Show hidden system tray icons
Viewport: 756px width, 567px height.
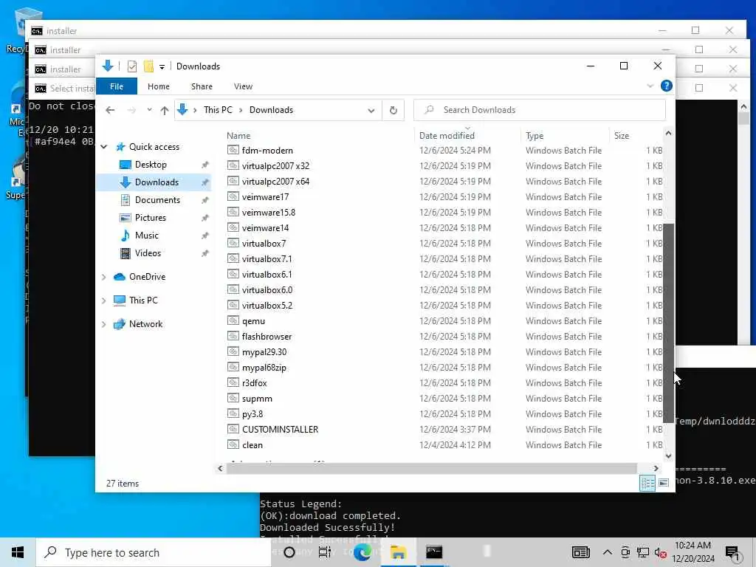(x=608, y=552)
